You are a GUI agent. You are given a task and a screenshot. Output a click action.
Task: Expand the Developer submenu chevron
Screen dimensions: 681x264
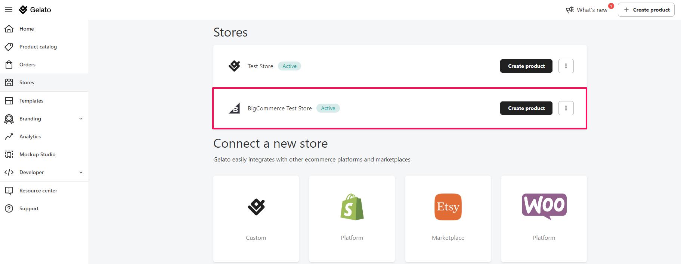tap(81, 172)
